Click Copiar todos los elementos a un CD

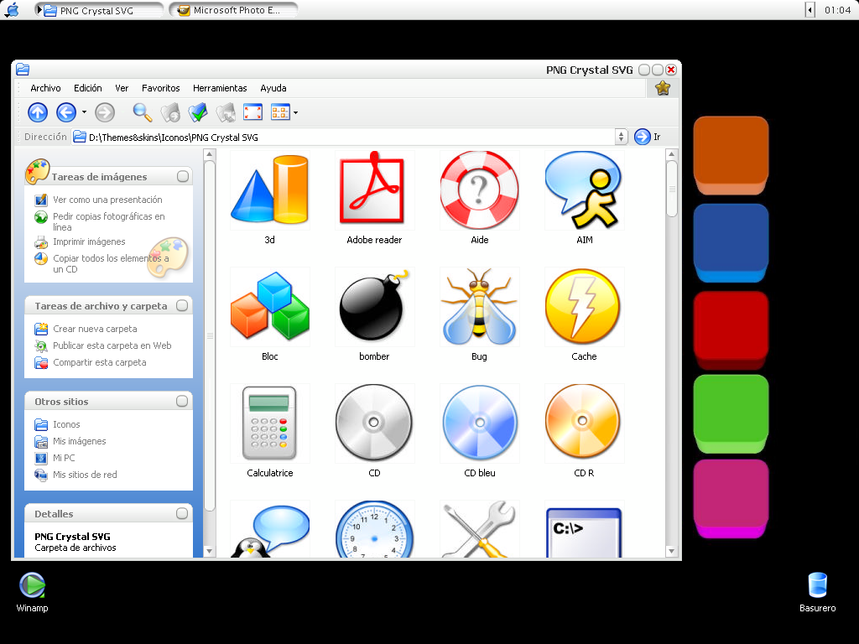[112, 263]
